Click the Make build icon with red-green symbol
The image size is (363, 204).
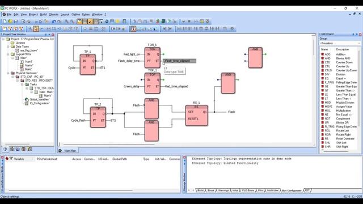click(x=158, y=22)
